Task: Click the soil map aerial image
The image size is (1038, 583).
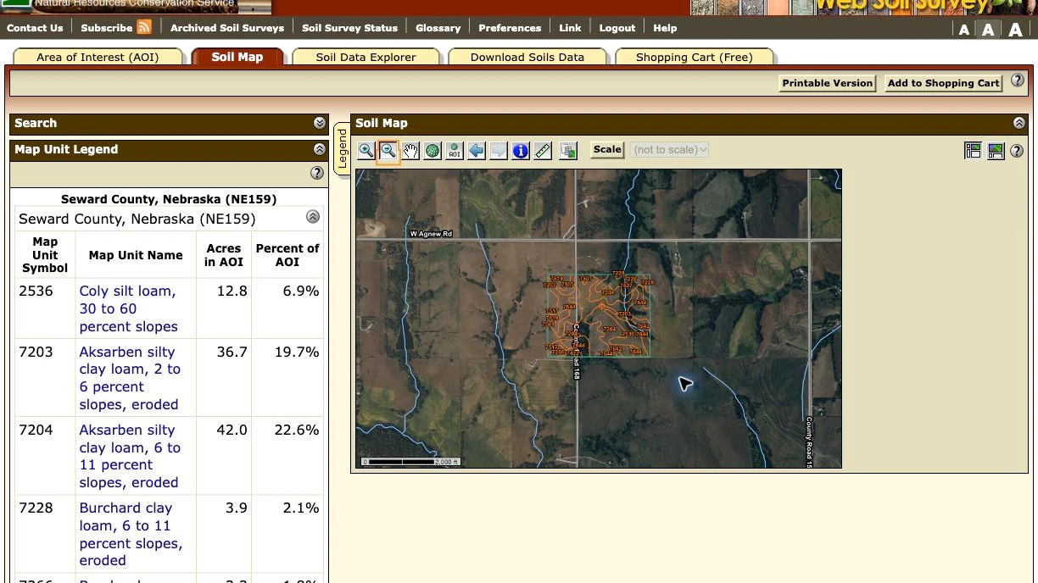Action: [598, 319]
